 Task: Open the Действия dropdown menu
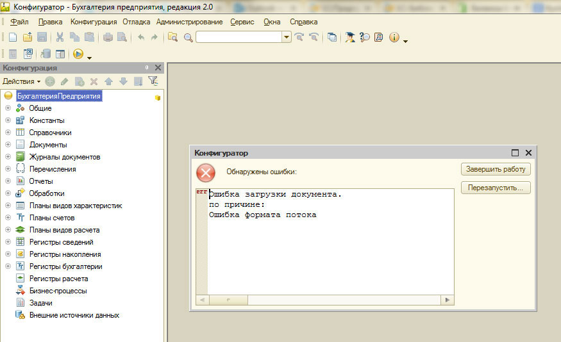pyautogui.click(x=21, y=81)
